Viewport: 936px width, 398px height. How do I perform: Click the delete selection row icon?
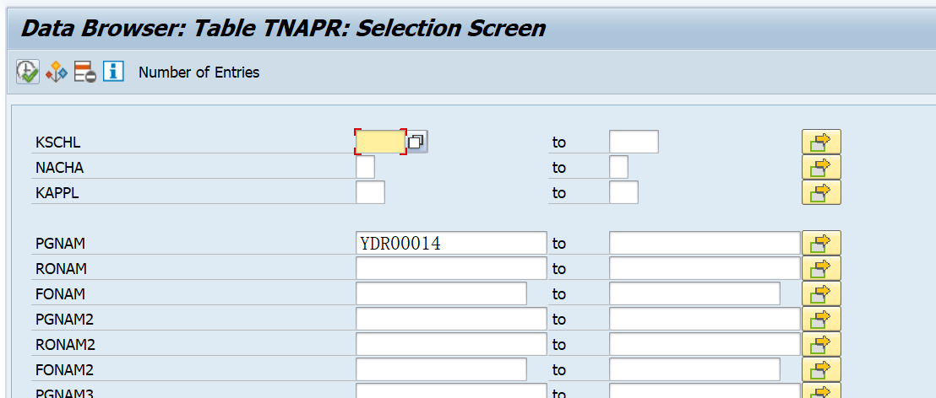[x=85, y=72]
